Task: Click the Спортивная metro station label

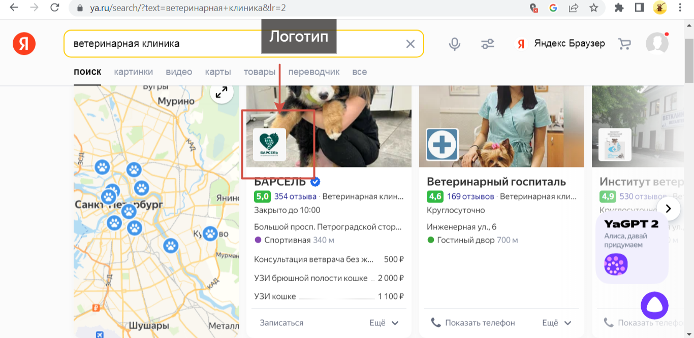Action: [287, 240]
